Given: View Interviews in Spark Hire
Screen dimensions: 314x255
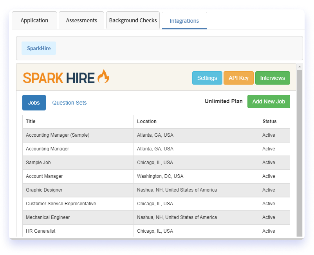Looking at the screenshot, I should [x=272, y=78].
